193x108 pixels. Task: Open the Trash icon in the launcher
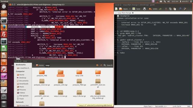tap(4, 104)
